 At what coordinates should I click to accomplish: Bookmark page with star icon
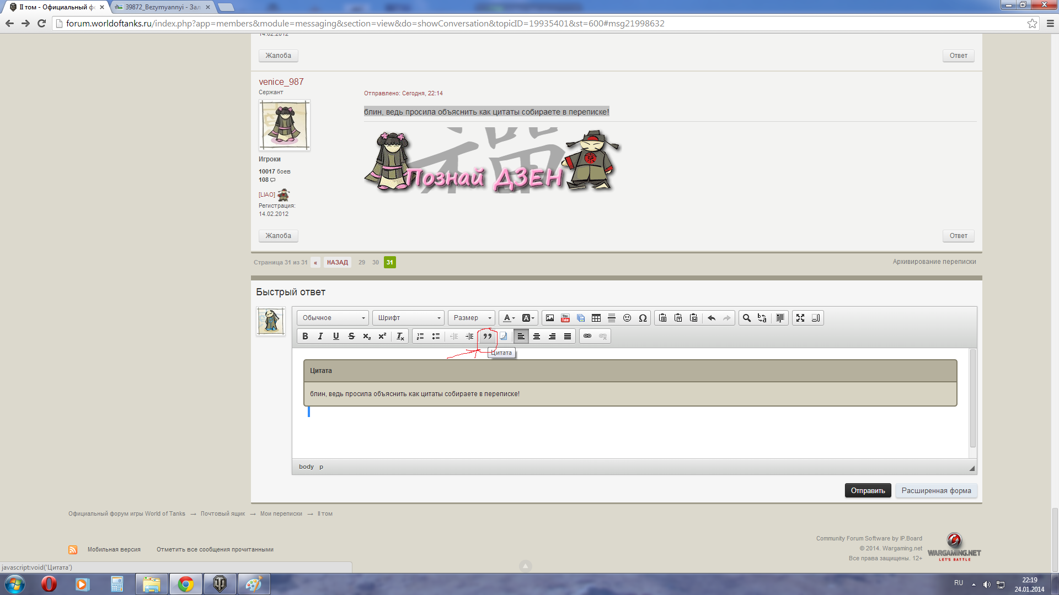(1032, 23)
